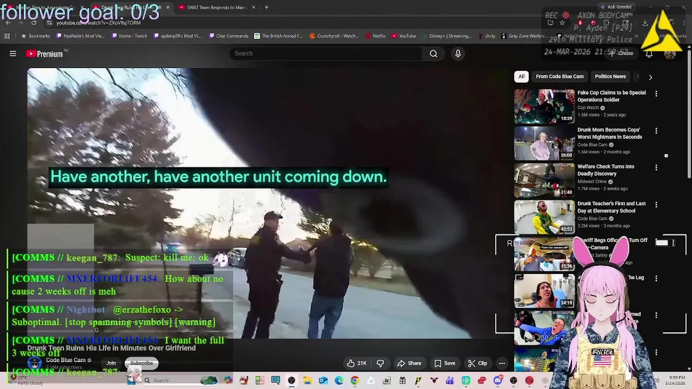Join the Code Blue Cam channel
Viewport: 692px width, 389px height.
point(111,363)
